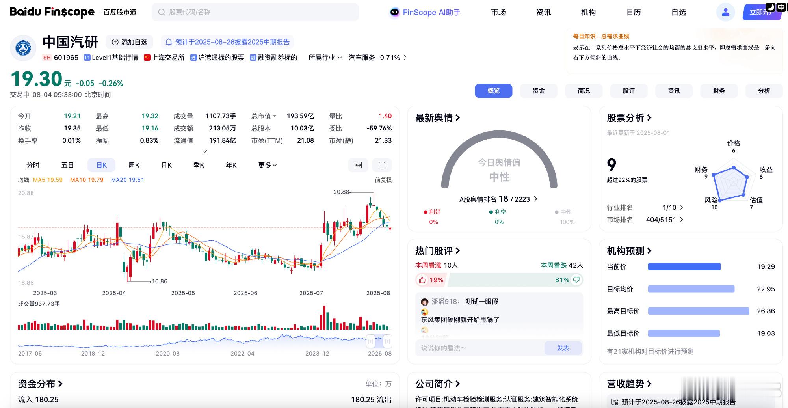Toggle the 前复权 adjustment option
The height and width of the screenshot is (408, 788).
(383, 180)
